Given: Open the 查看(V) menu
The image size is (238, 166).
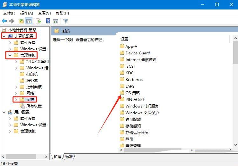Looking at the screenshot, I should (44, 13).
